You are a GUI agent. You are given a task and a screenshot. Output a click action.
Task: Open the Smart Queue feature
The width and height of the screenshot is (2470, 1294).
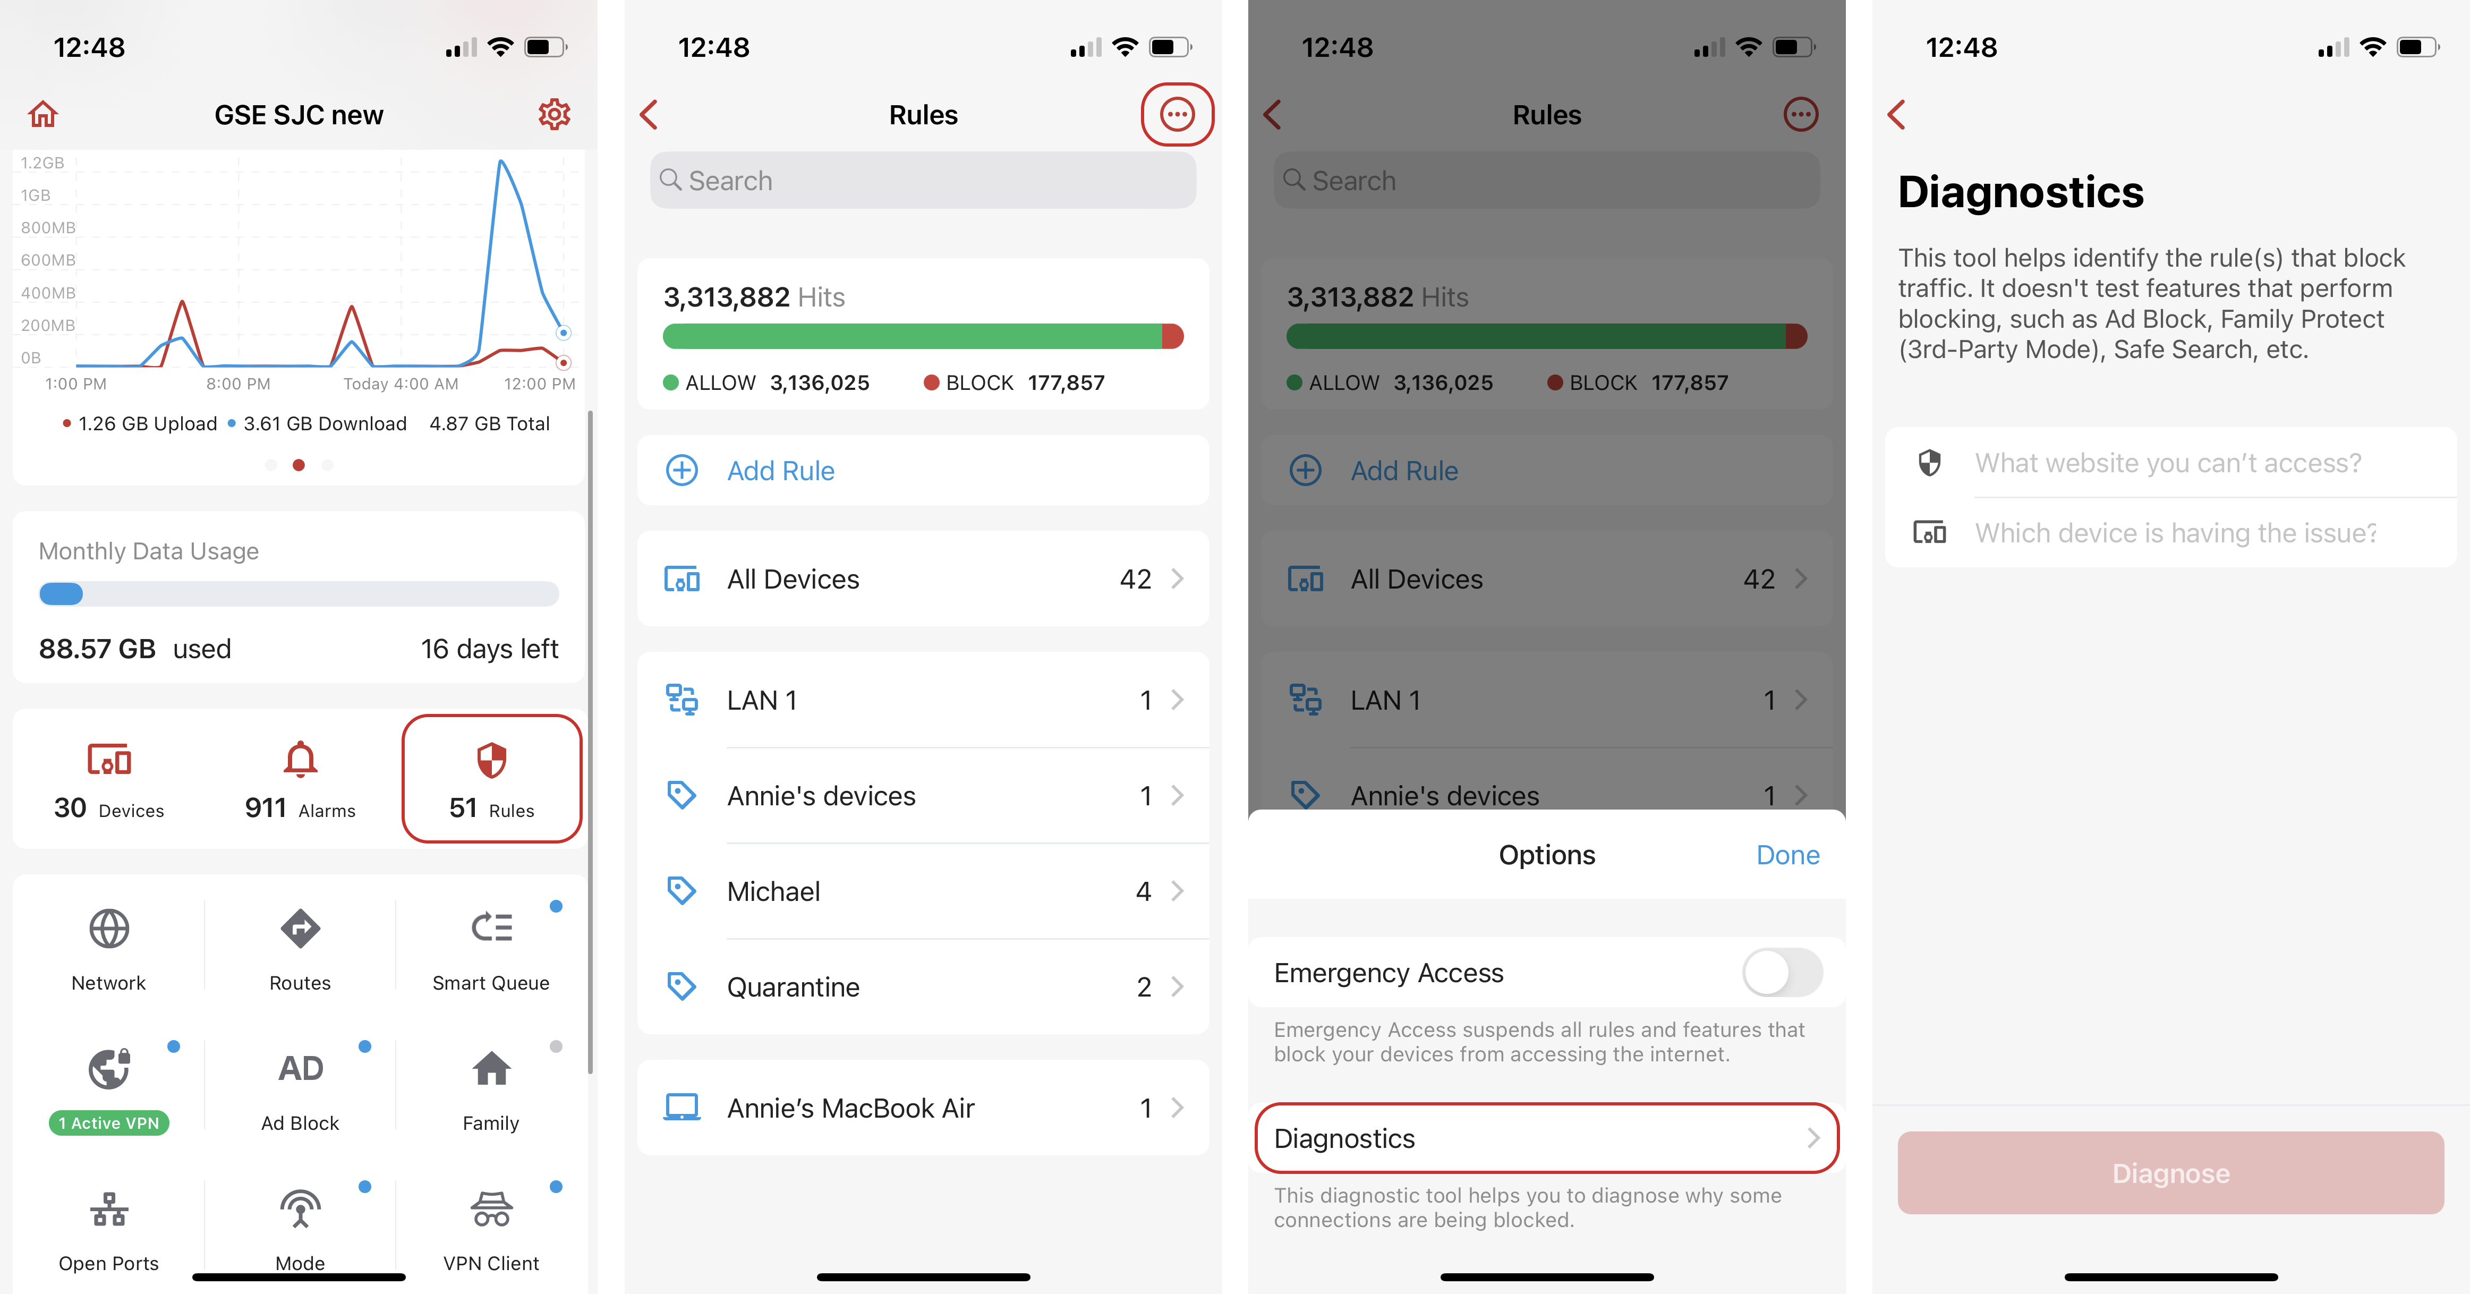491,947
